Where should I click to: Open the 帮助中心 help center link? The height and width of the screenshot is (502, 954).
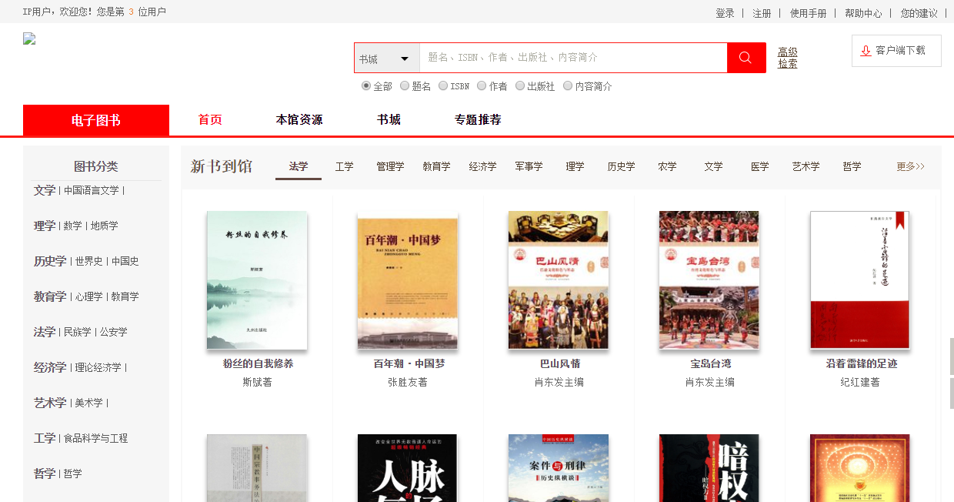[863, 13]
